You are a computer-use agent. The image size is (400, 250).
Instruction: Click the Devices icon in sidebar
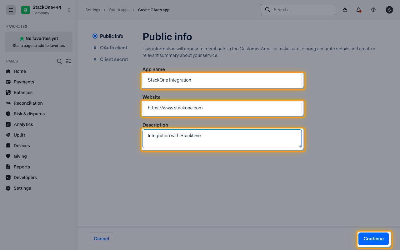pyautogui.click(x=8, y=146)
